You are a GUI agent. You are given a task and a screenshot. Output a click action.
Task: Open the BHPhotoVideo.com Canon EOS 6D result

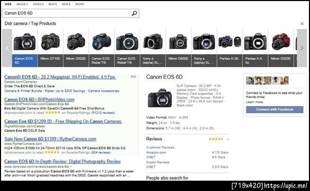(39, 100)
